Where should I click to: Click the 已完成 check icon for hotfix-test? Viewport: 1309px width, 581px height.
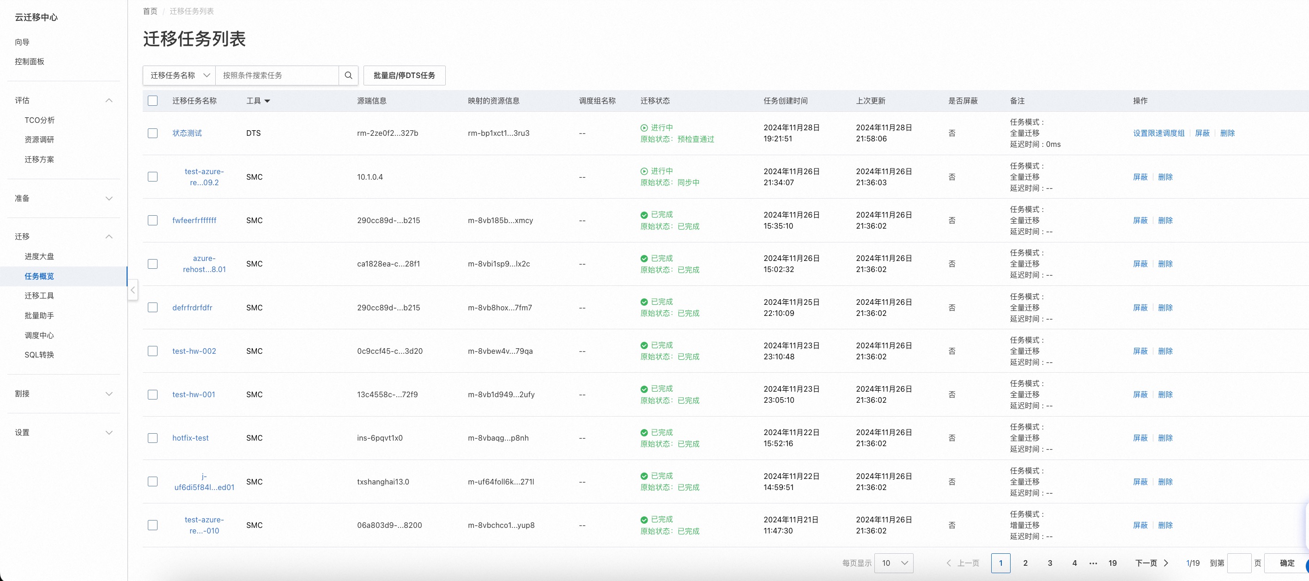click(644, 433)
